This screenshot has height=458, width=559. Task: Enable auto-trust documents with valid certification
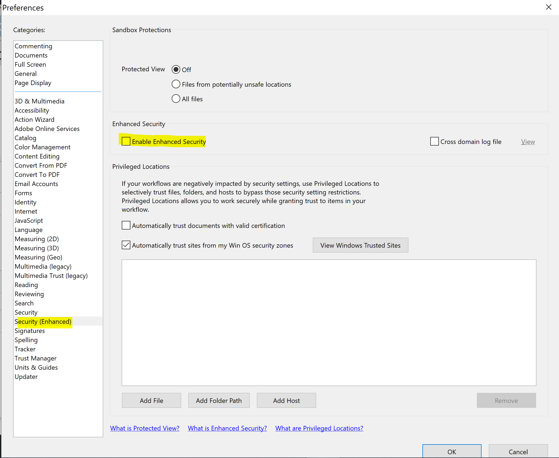point(126,225)
